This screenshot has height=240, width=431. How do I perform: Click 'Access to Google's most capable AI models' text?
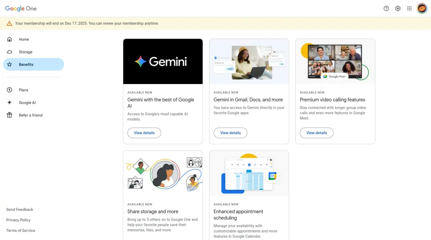[x=158, y=117]
